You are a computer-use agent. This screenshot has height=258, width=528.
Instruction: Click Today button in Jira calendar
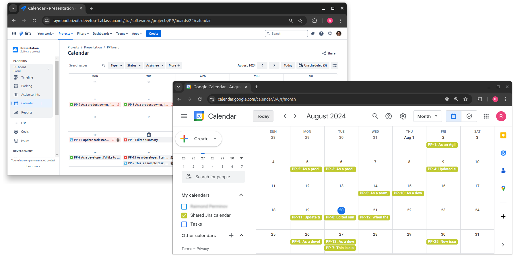click(288, 65)
